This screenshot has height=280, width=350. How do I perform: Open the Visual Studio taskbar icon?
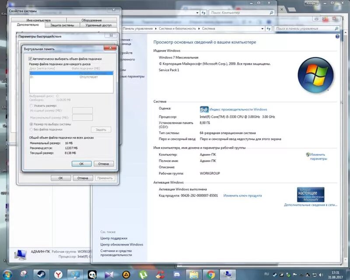(x=109, y=274)
